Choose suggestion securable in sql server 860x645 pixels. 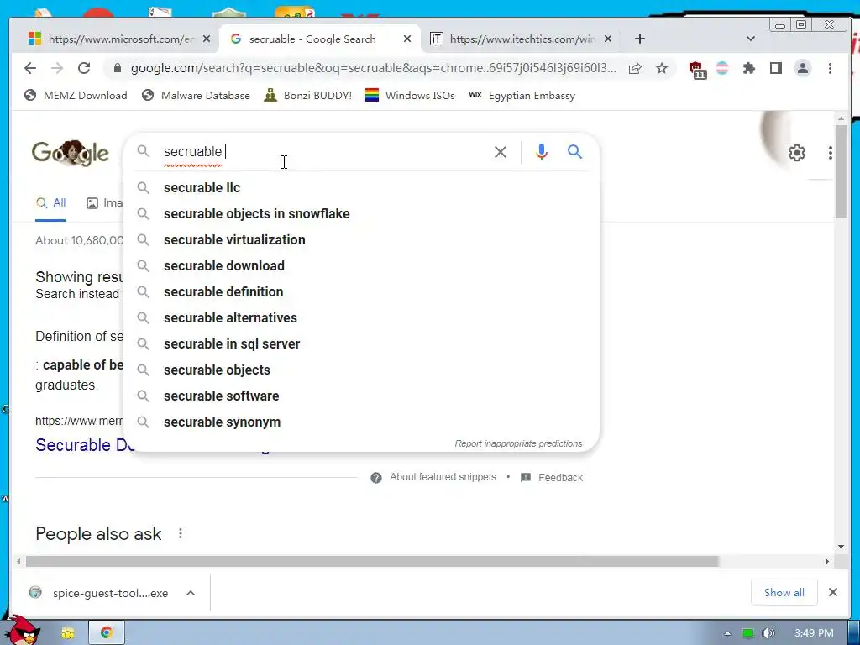[362, 343]
